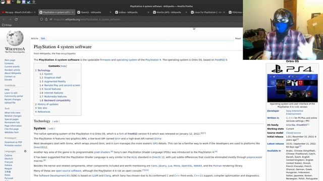The image size is (323, 181).
Task: Open the Direct3D12 link
Action: click(x=40, y=147)
